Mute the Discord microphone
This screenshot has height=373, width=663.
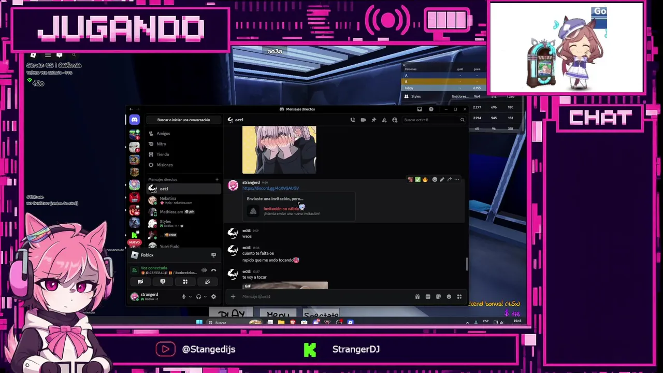click(183, 296)
